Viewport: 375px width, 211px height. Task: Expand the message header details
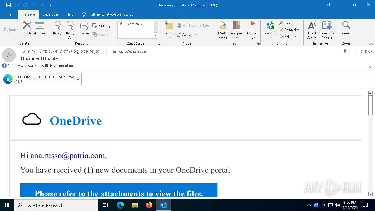click(x=371, y=67)
